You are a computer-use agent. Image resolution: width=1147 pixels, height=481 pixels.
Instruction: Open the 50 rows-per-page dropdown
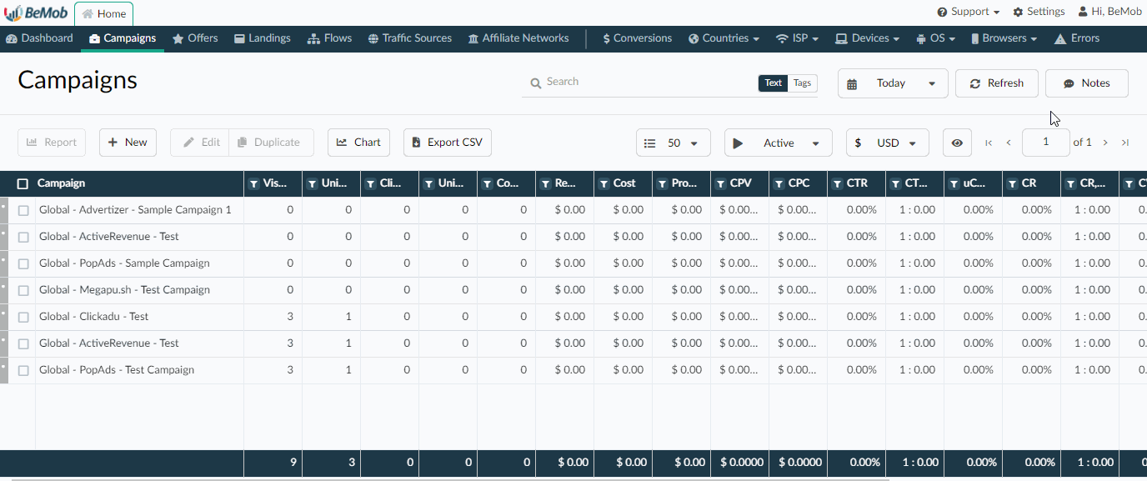674,143
